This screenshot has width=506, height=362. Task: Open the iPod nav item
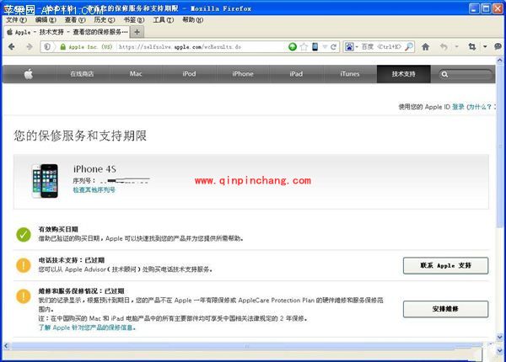click(189, 74)
